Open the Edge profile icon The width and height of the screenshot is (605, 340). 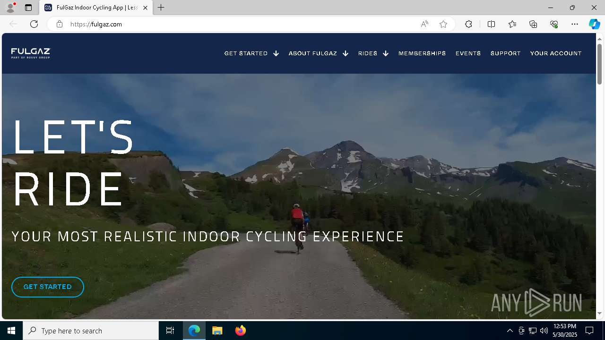[x=10, y=8]
